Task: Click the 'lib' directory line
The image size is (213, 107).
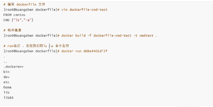Action: (x=6, y=92)
